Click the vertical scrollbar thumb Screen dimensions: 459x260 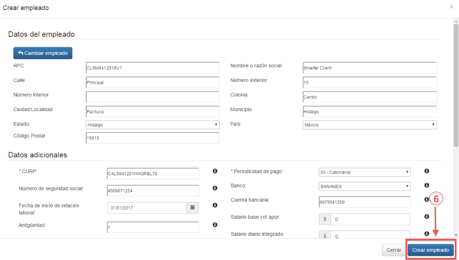pyautogui.click(x=456, y=85)
